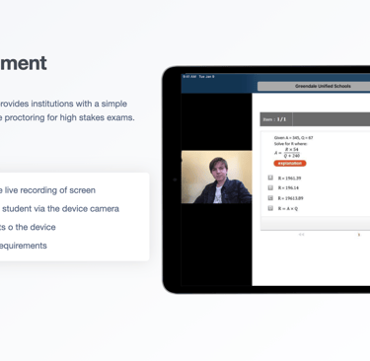Click the student webcam video thumbnail

click(x=217, y=177)
